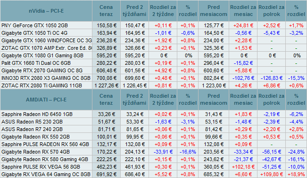Select the Gigabyte GTX 1050 Ti OC 4G entry
Screen dimensions: 307x178
(34, 33)
